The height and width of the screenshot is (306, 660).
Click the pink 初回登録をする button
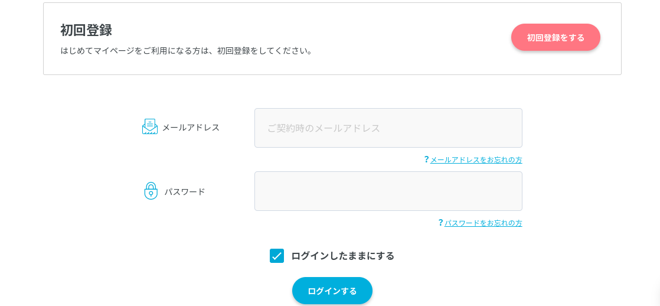(x=556, y=38)
